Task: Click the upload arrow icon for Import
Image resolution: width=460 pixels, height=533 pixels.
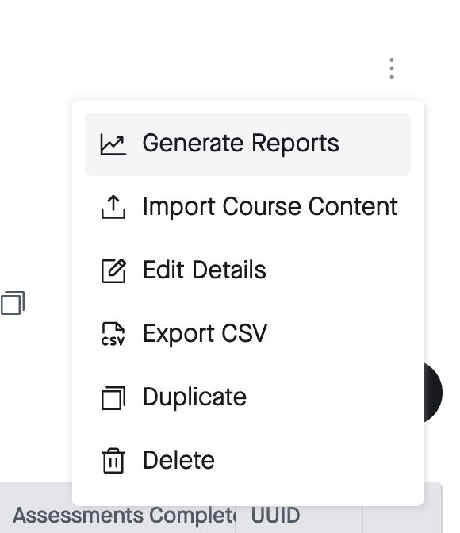Action: pos(113,207)
